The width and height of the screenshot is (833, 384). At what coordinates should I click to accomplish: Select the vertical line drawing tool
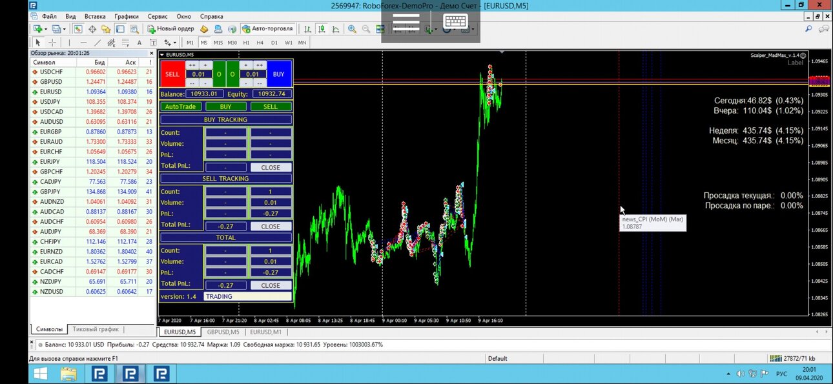tap(69, 43)
